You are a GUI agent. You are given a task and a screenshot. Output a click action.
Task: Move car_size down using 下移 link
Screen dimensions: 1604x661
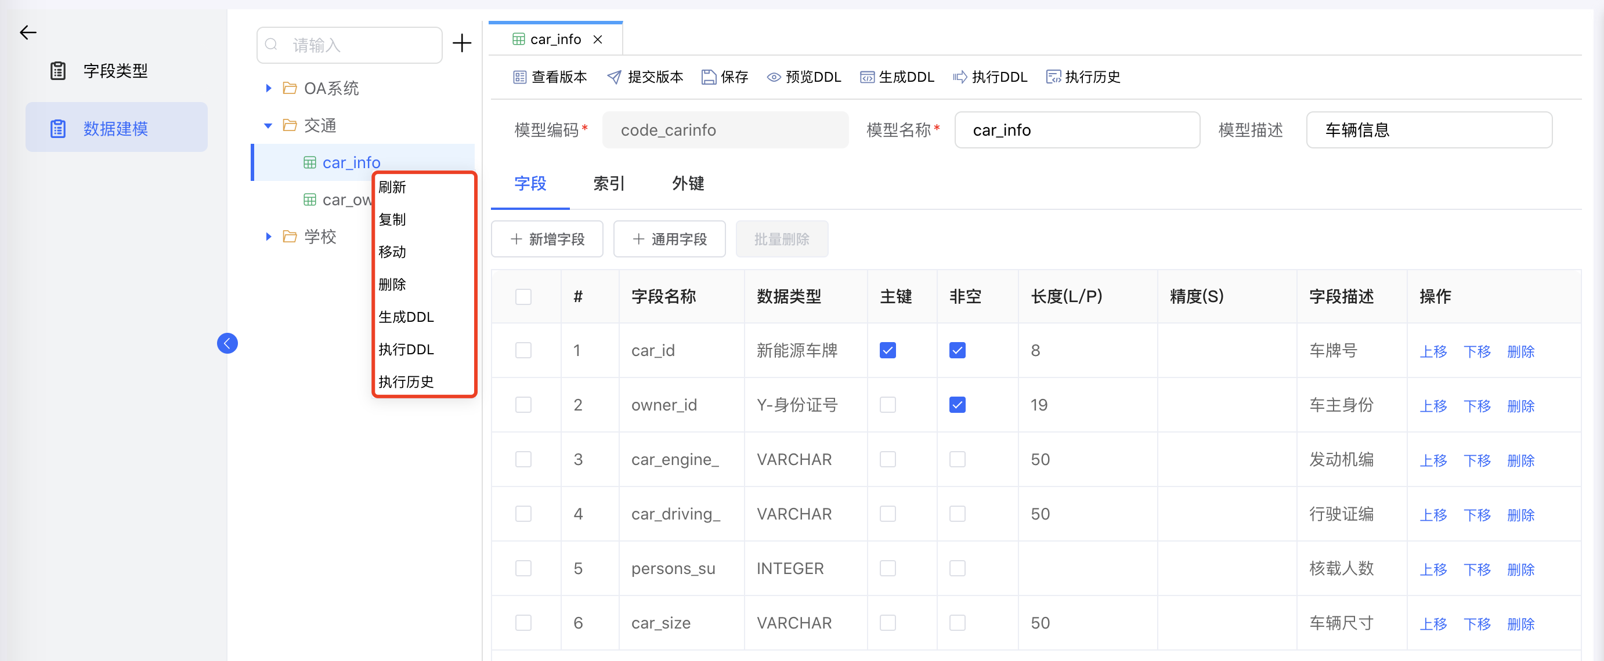(x=1477, y=623)
